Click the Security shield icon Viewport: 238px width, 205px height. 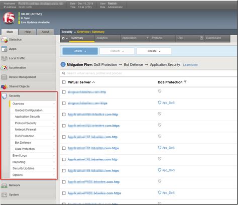click(5, 96)
